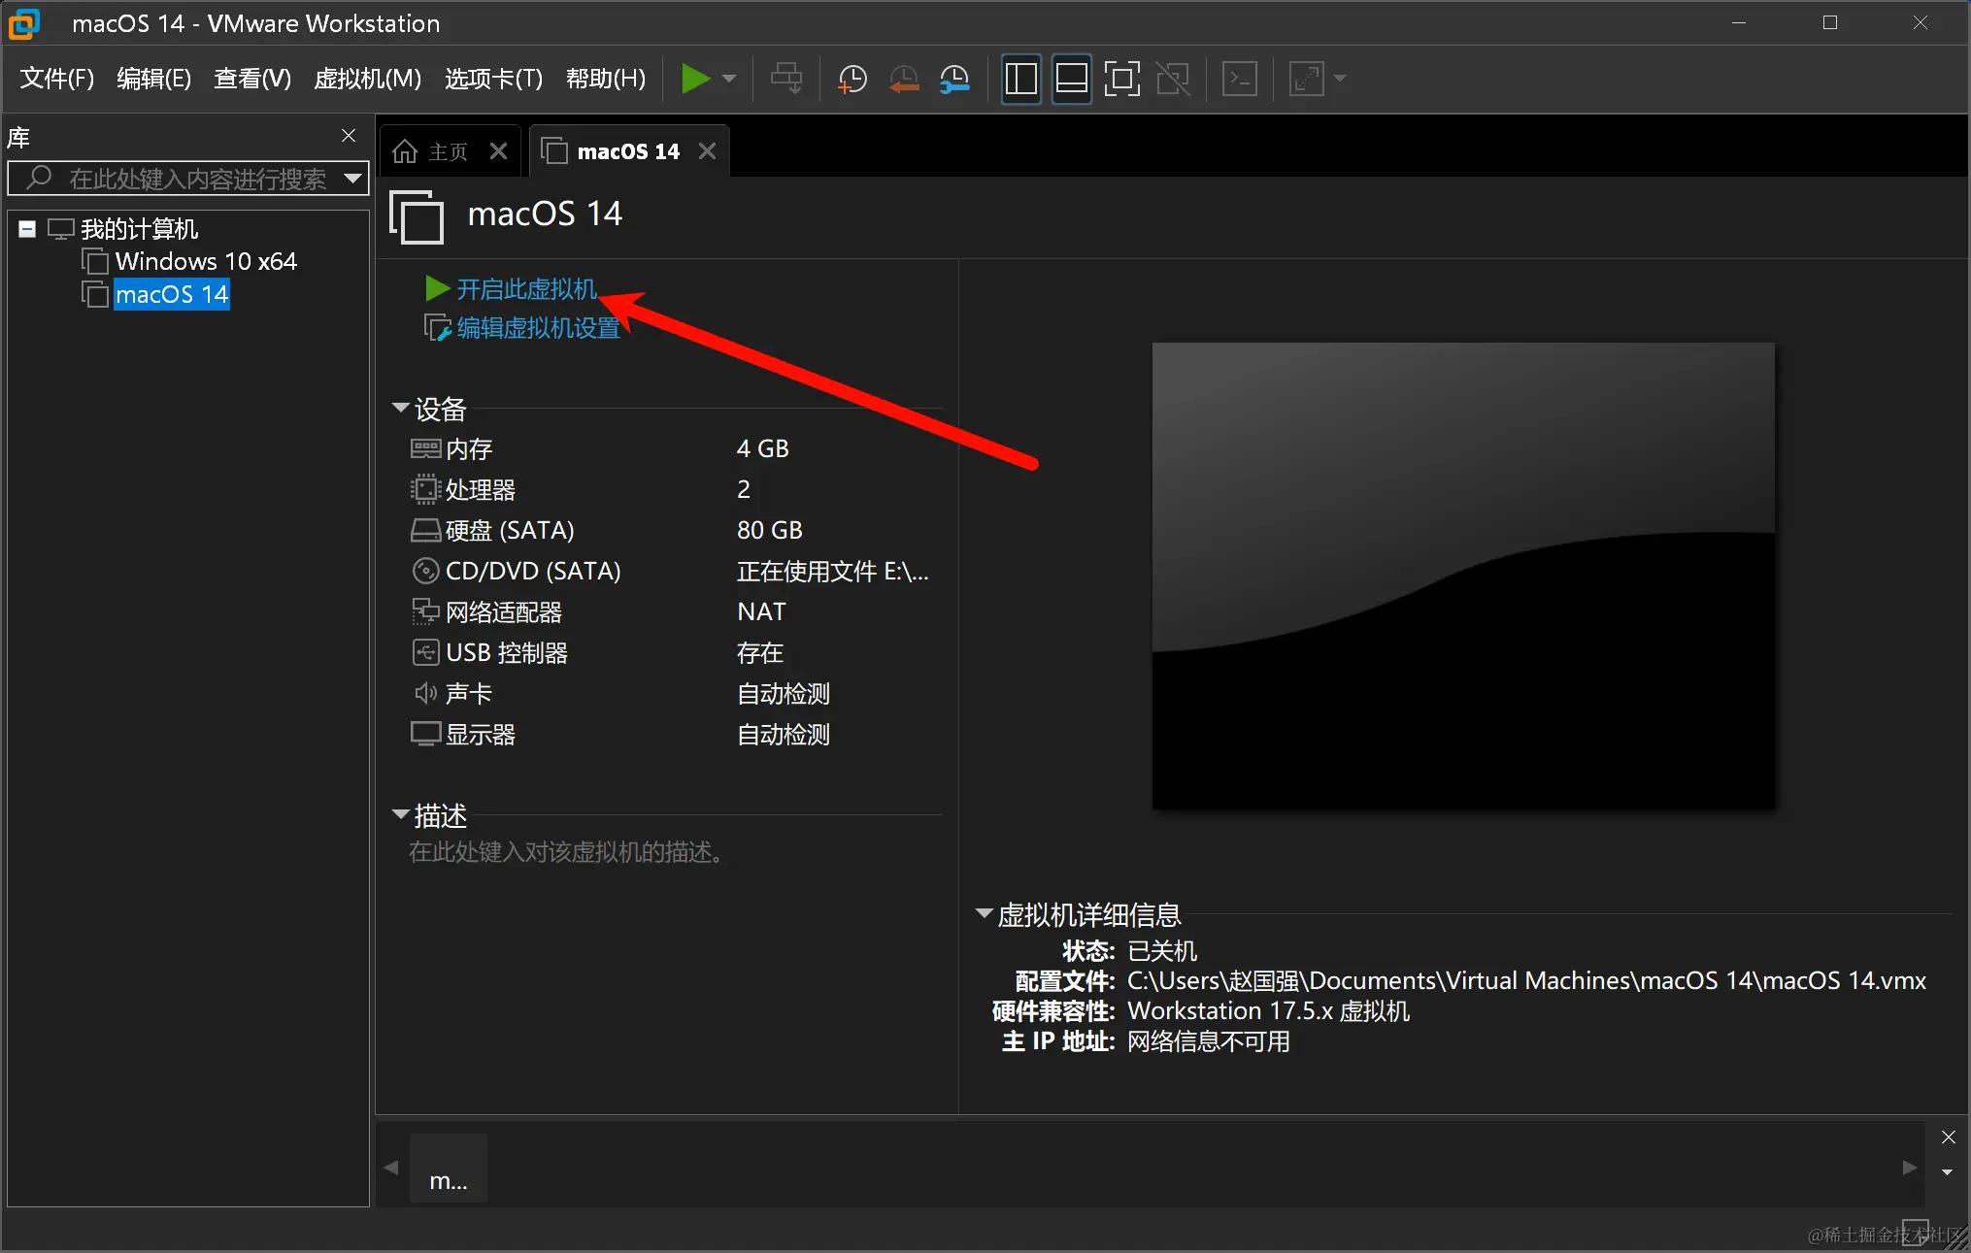
Task: Click 开启此虚拟机 link
Action: coord(527,288)
